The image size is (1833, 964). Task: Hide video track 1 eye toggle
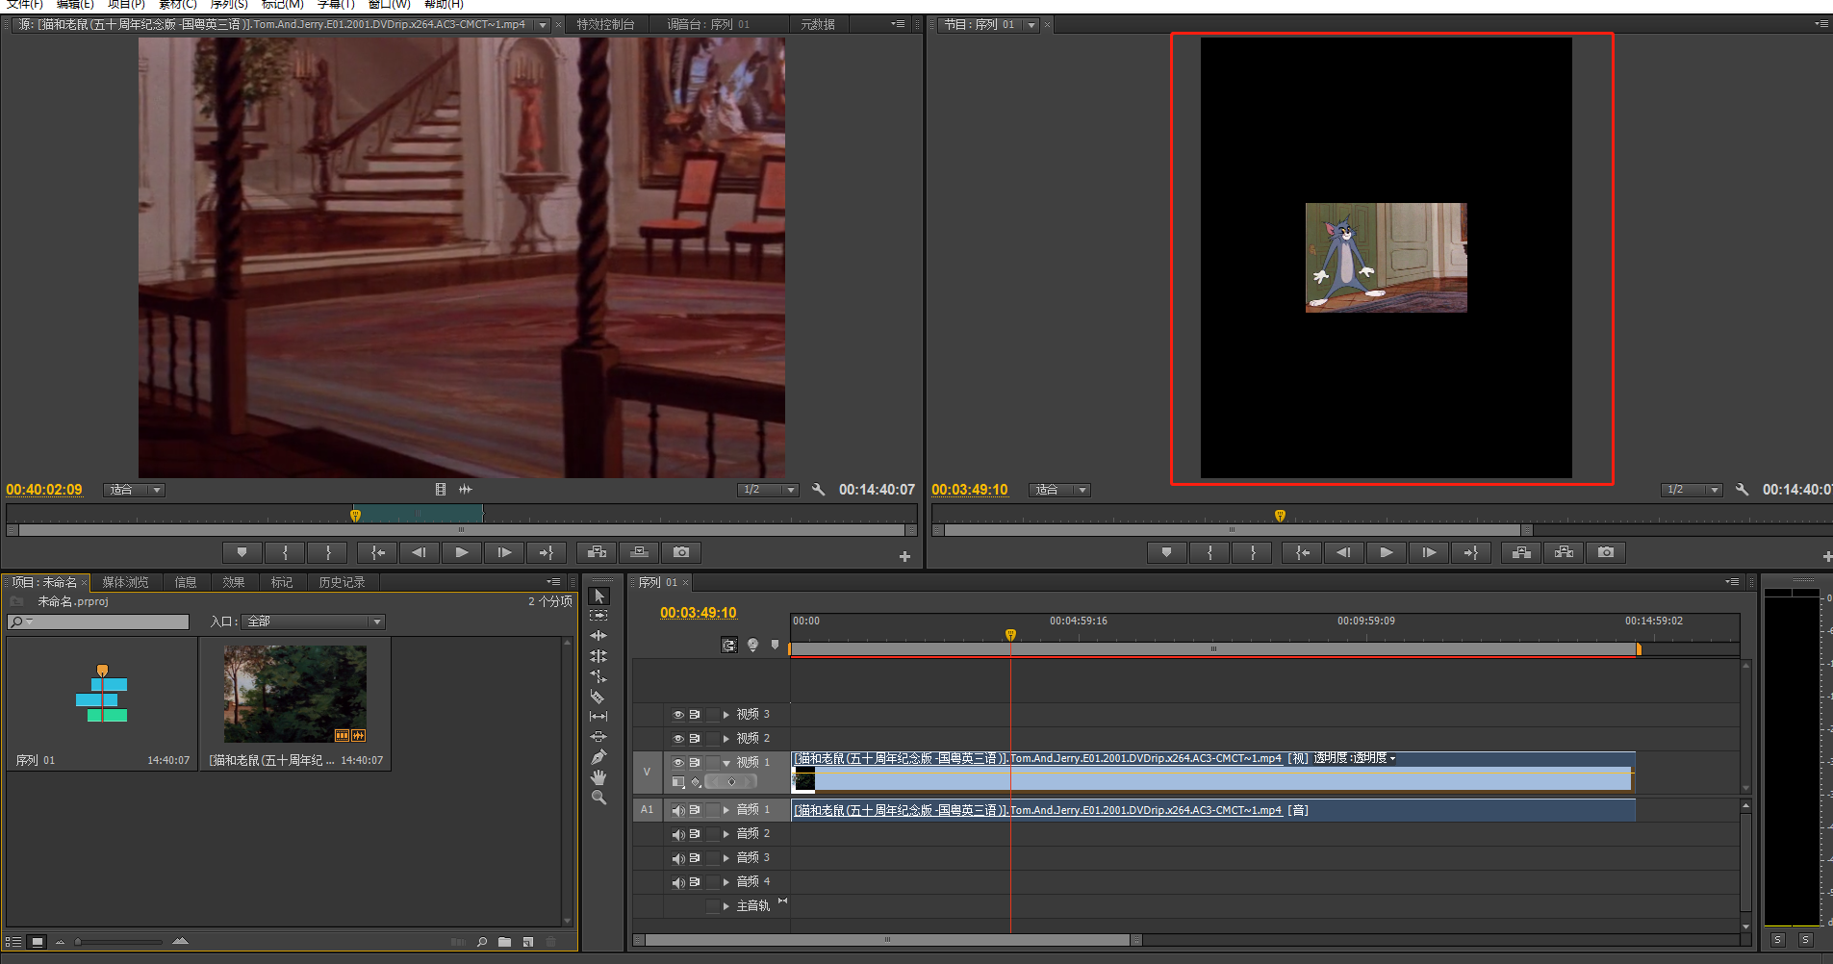[678, 762]
